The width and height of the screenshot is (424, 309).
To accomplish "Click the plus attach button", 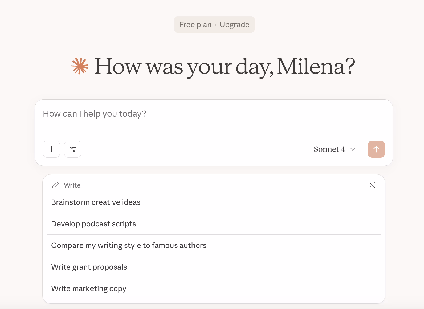I will coord(51,149).
